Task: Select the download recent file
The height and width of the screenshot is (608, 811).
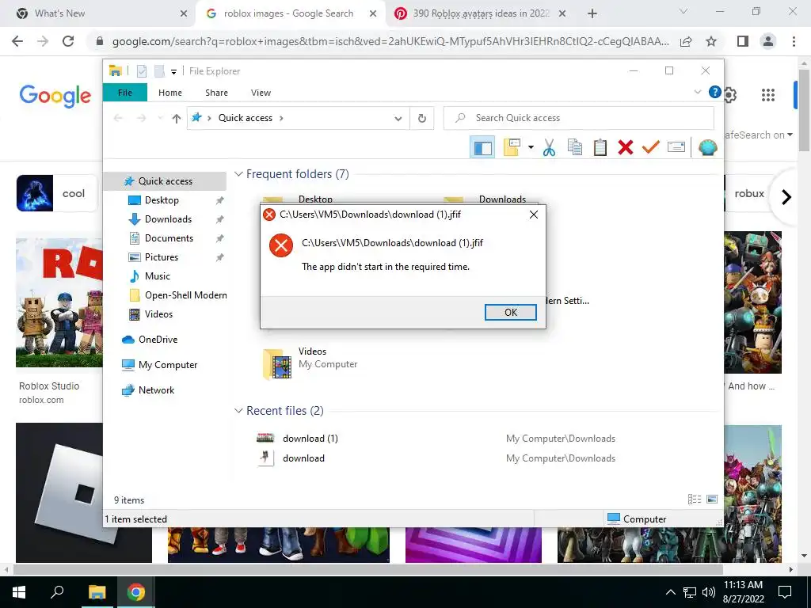Action: [303, 458]
